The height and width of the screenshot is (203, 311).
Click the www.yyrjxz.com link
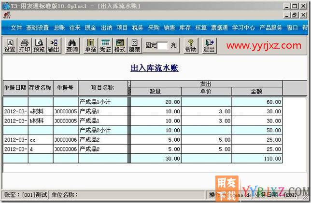264,45
